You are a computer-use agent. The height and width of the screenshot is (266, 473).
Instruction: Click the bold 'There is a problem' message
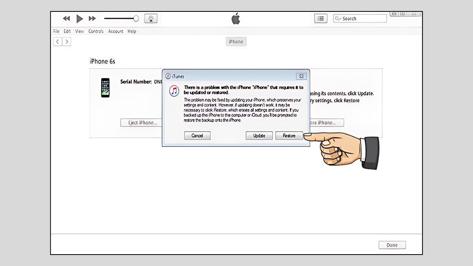tap(244, 89)
